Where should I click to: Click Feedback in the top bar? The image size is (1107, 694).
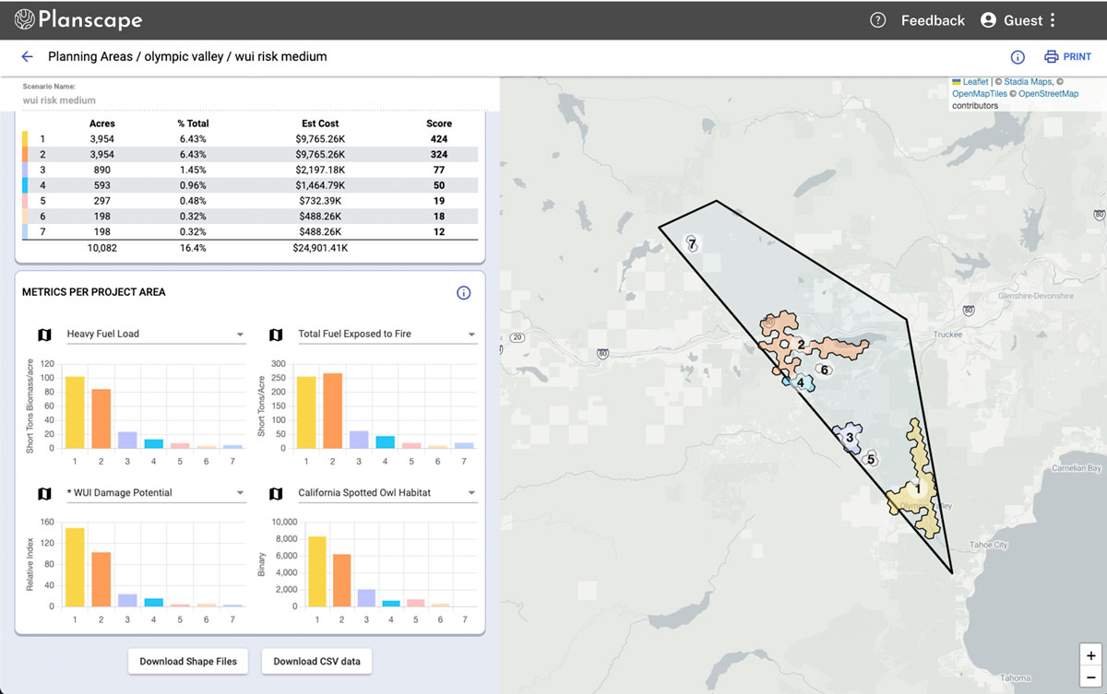933,20
